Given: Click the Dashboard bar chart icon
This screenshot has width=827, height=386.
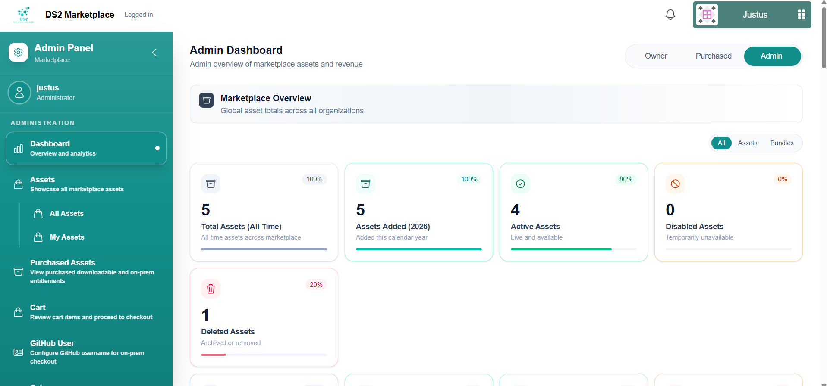Looking at the screenshot, I should [x=18, y=149].
